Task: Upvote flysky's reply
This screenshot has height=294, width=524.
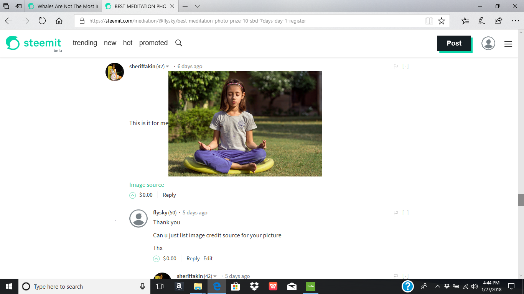Action: pos(156,258)
